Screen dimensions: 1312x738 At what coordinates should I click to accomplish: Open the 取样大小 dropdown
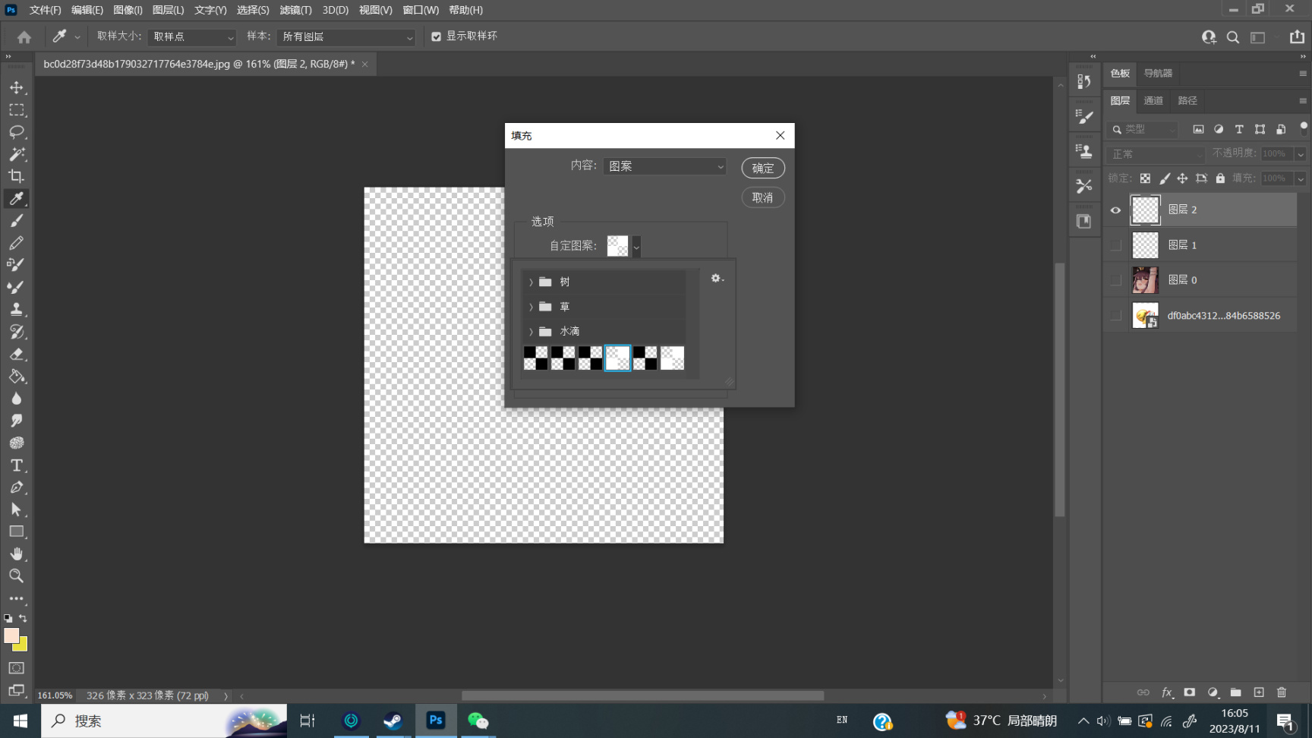point(192,36)
